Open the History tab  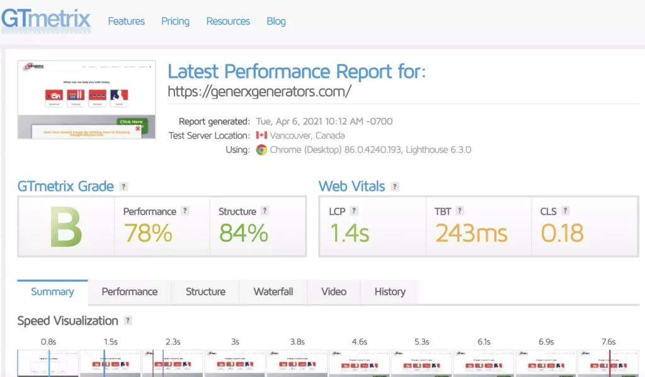point(390,292)
